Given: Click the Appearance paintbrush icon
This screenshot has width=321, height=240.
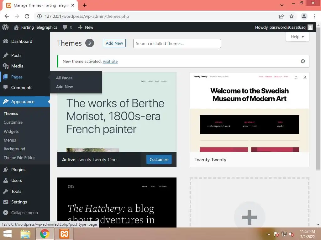Looking at the screenshot, I should pyautogui.click(x=6, y=102).
